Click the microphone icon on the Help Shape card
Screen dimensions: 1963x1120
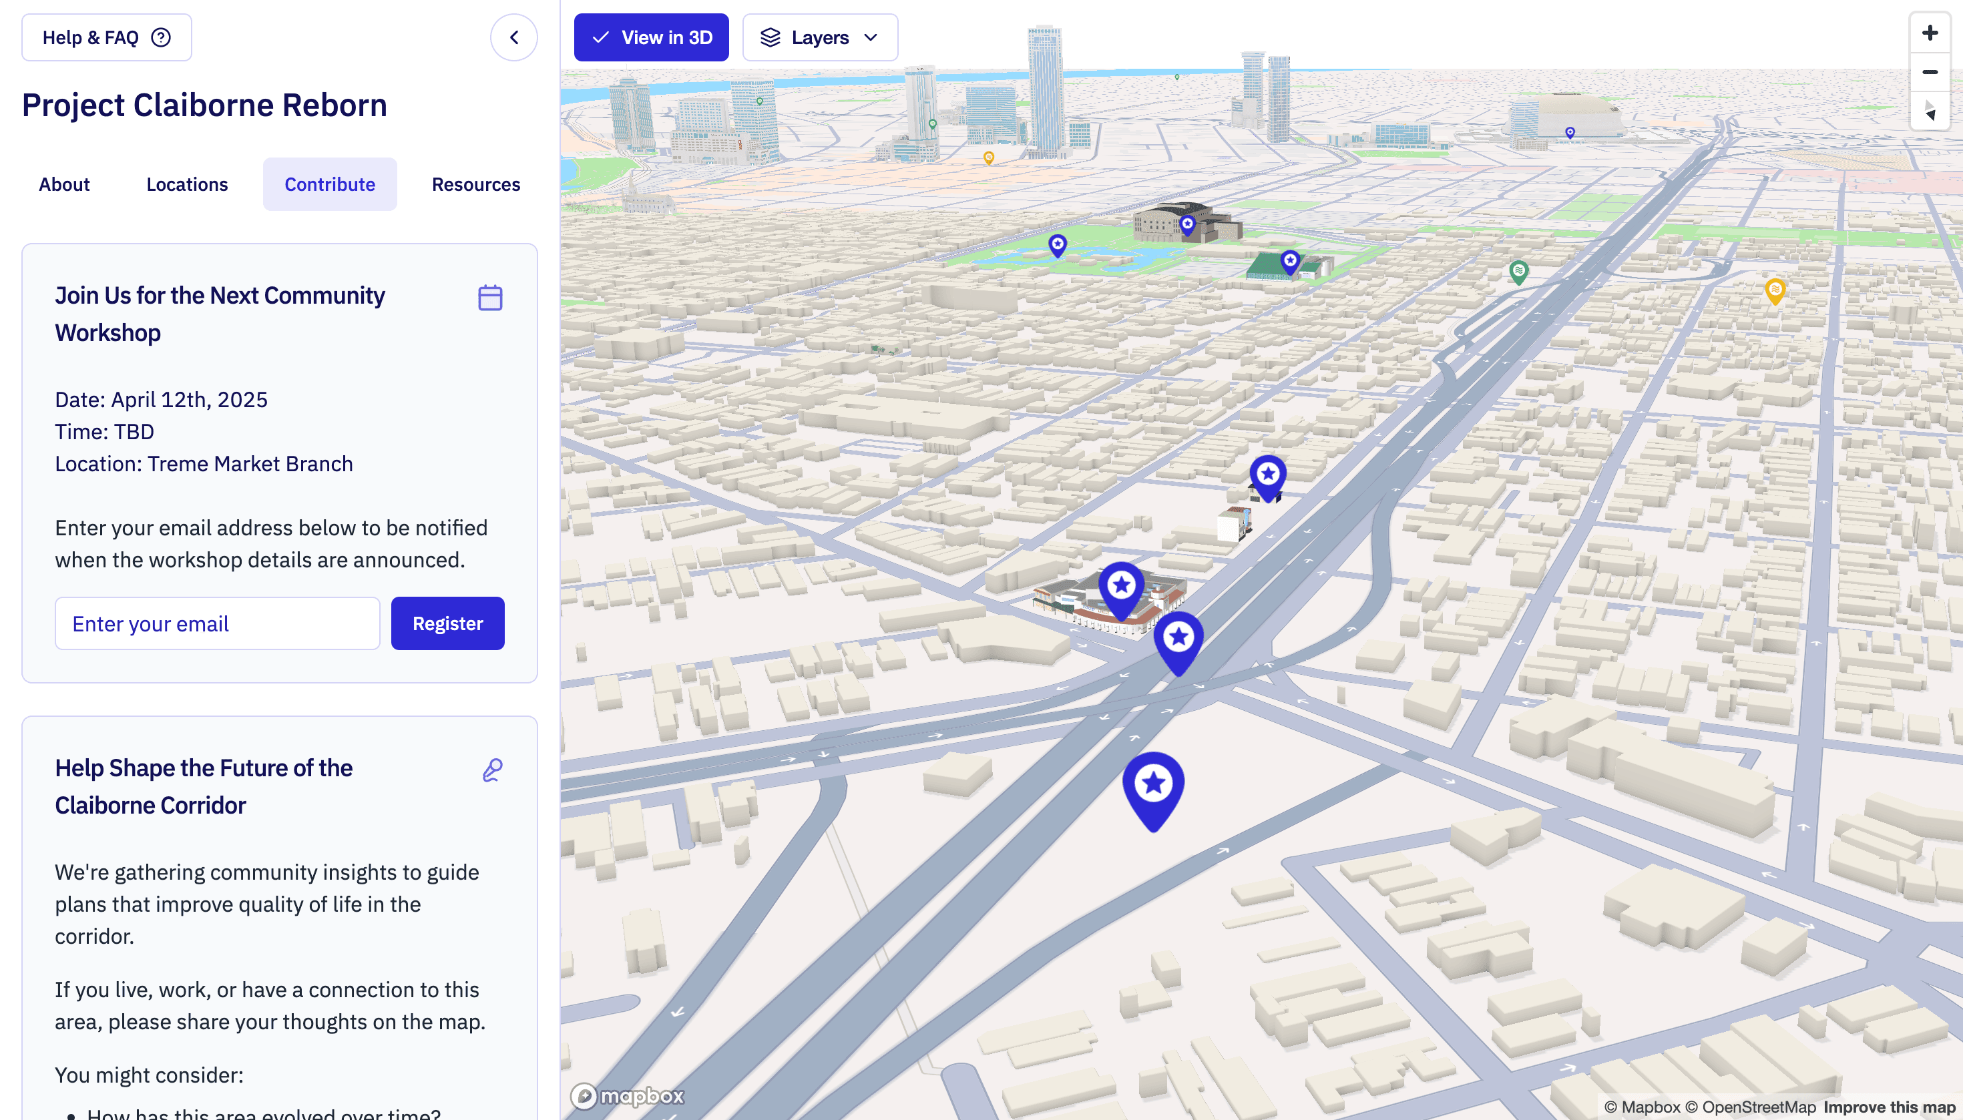493,770
